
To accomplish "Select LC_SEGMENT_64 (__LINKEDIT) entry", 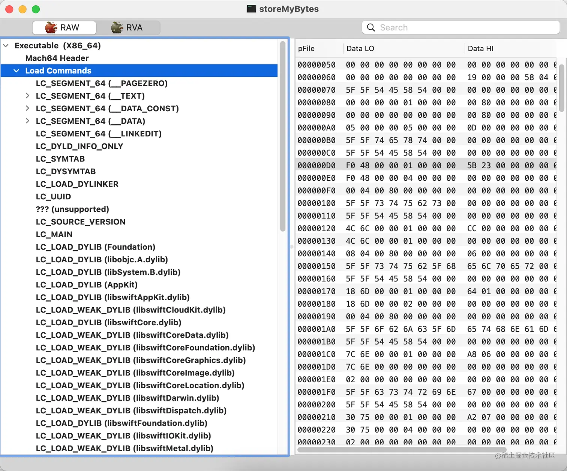I will (x=99, y=133).
